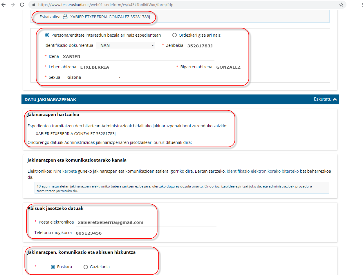
Task: Select 'Pertsona/entitate interesdun bezala' radio option
Action: [x=47, y=35]
